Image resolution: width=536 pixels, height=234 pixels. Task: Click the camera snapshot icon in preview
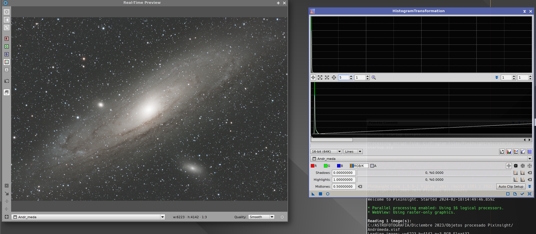click(x=6, y=81)
